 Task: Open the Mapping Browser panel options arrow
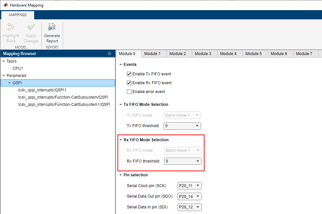109,53
